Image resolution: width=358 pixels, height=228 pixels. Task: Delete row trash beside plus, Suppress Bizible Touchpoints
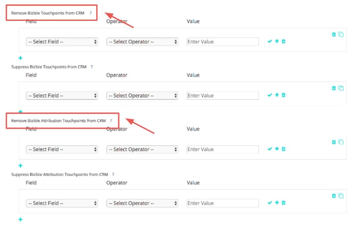point(284,95)
